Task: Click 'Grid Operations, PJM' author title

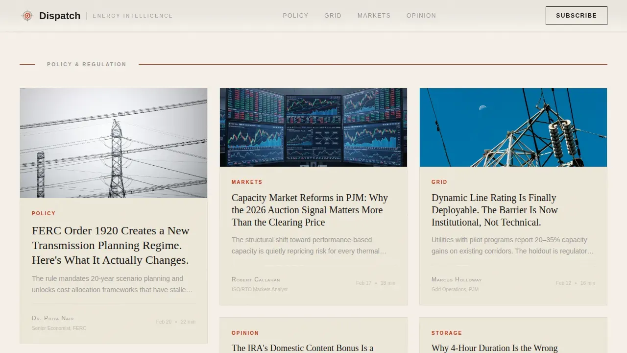Action: 455,289
